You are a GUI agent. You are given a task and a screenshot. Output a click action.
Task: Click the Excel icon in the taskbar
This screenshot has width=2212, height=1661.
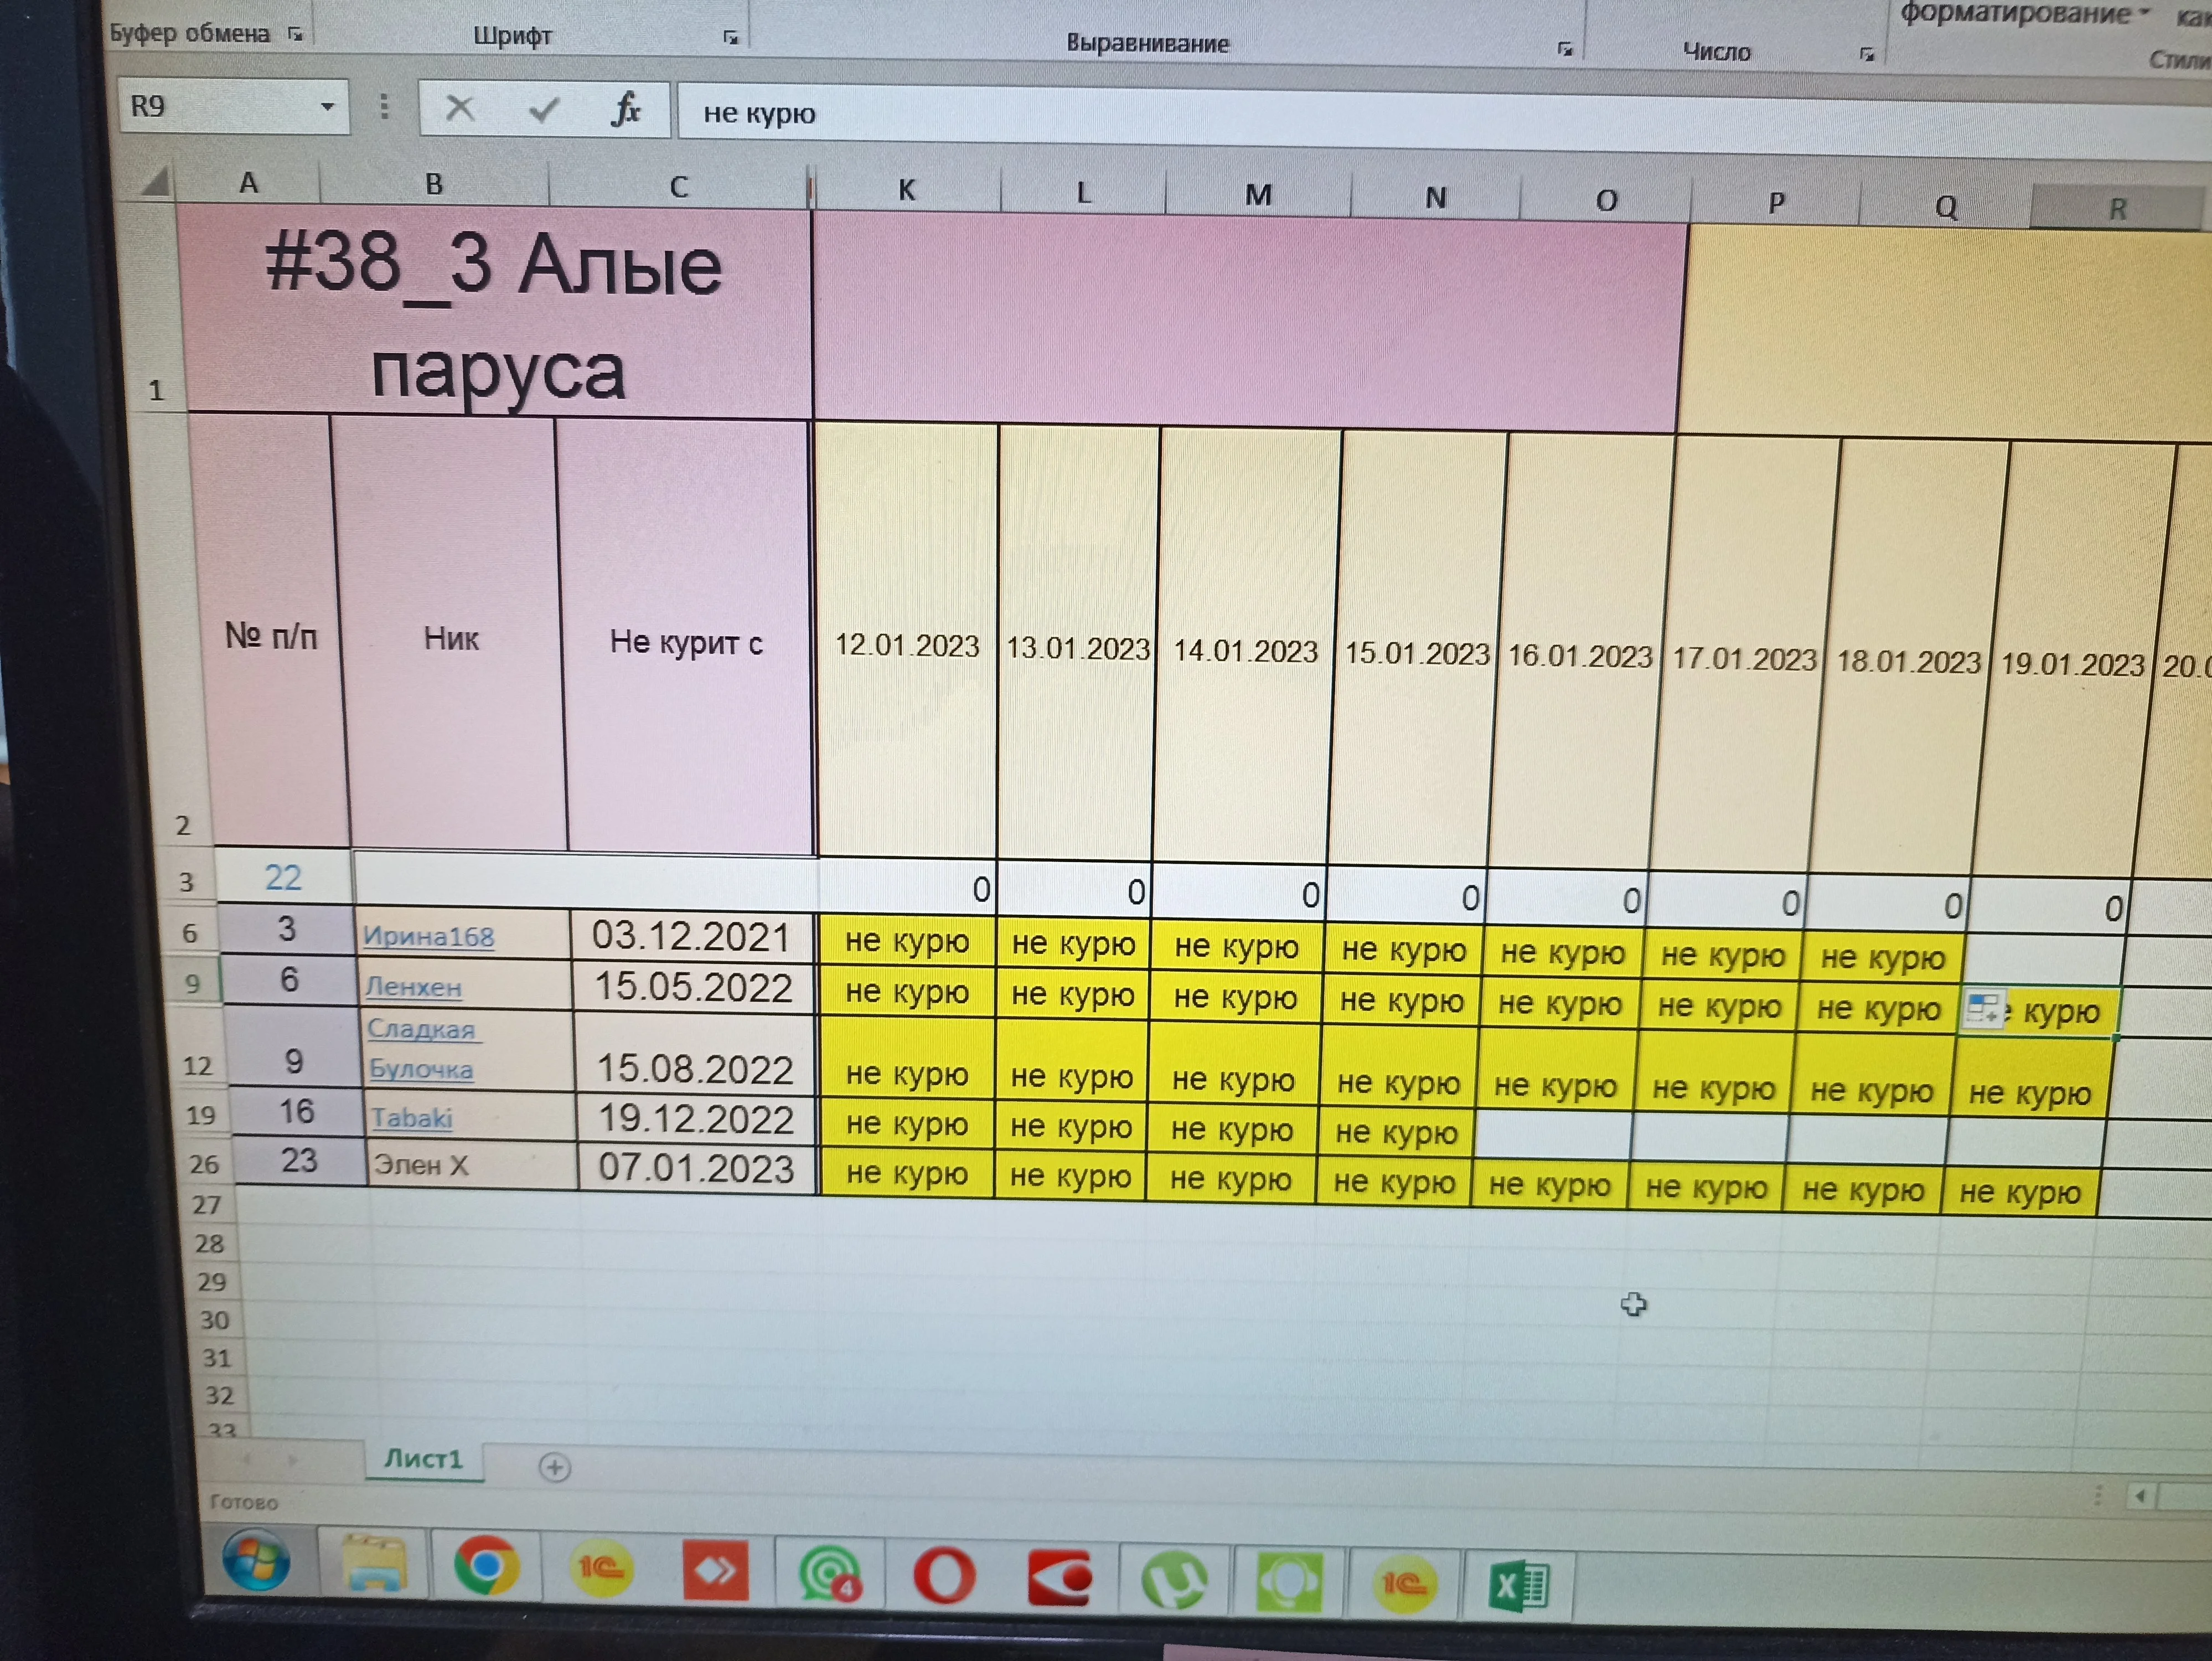1518,1586
